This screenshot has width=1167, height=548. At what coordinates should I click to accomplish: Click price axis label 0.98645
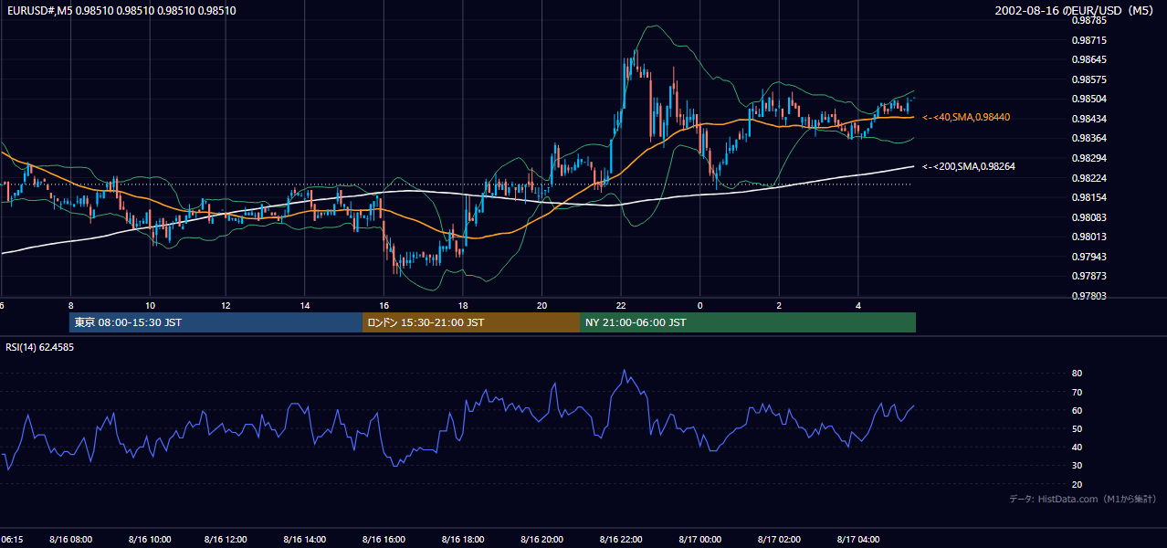1088,60
